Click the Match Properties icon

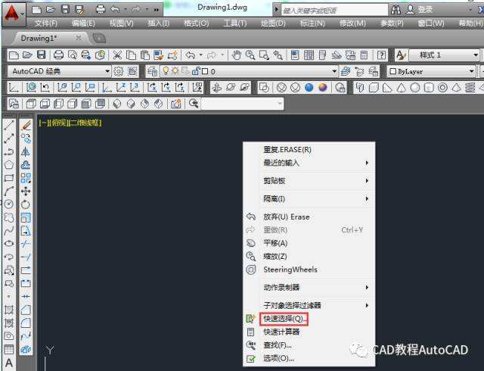(158, 55)
